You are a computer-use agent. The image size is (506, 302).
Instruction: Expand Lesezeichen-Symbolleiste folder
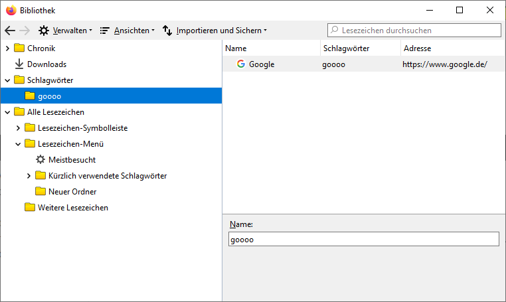(18, 128)
